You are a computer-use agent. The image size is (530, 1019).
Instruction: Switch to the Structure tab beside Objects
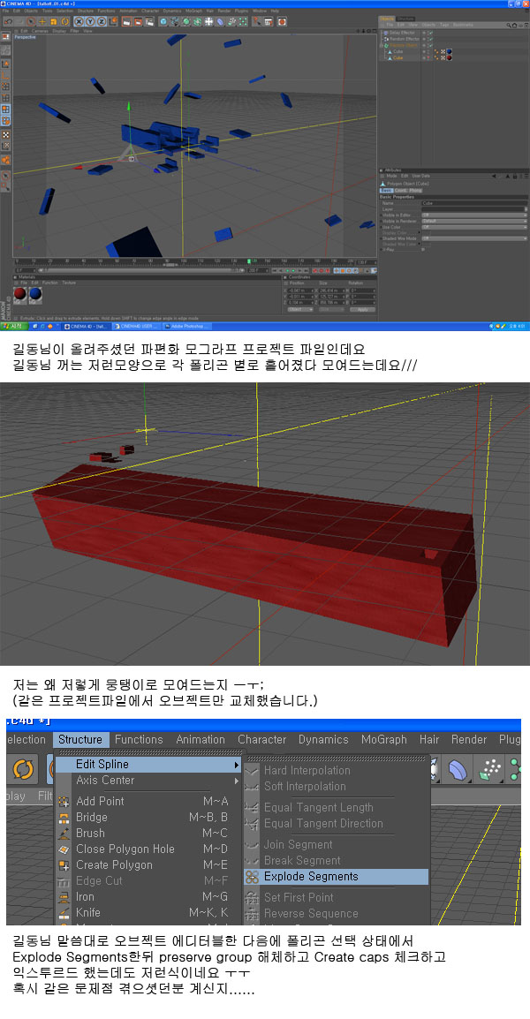click(x=405, y=19)
